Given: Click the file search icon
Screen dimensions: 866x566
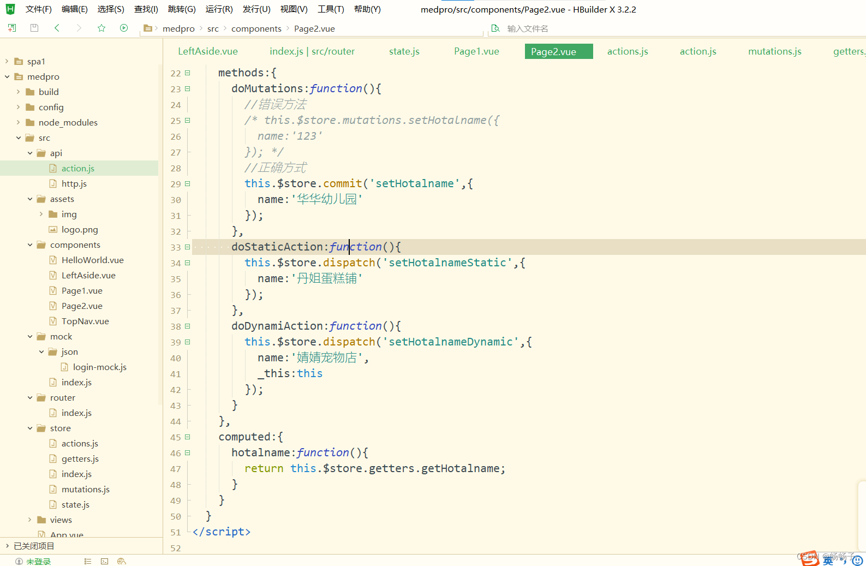Looking at the screenshot, I should tap(495, 28).
